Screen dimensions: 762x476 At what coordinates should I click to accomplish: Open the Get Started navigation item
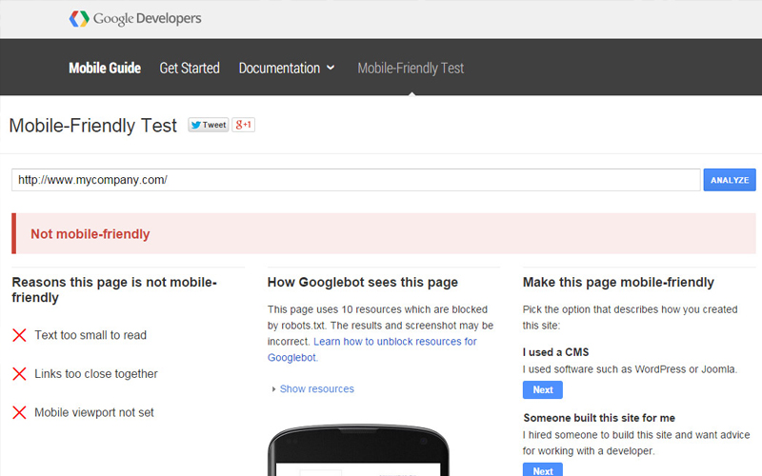190,68
